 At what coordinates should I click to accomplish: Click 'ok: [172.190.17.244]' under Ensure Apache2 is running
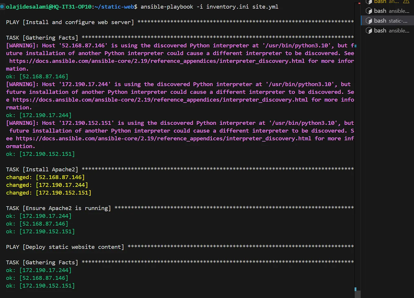coord(39,216)
